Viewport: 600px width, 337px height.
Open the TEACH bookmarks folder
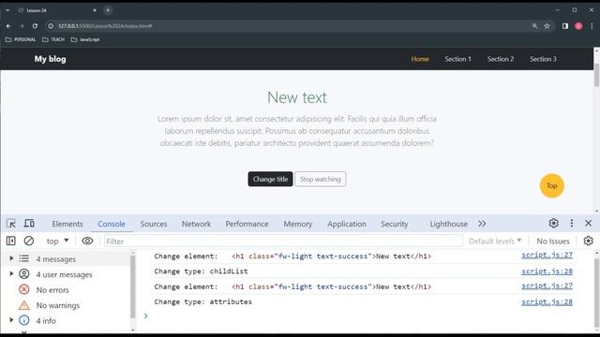coord(53,39)
